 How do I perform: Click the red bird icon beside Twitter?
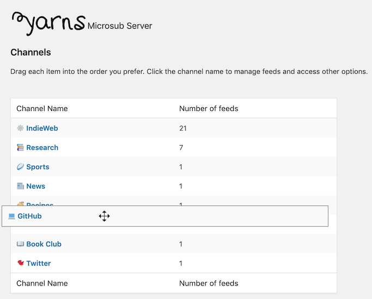(21, 263)
